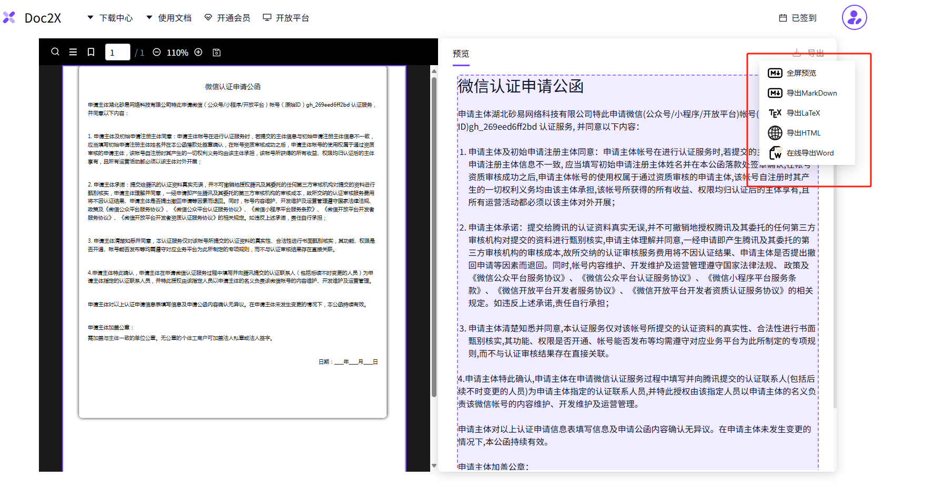Toggle the PDF outline list icon
The width and height of the screenshot is (935, 488).
pyautogui.click(x=73, y=52)
